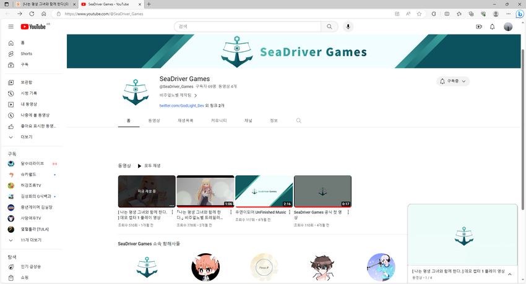526x284 pixels.
Task: Click browser refresh button
Action: click(x=32, y=14)
